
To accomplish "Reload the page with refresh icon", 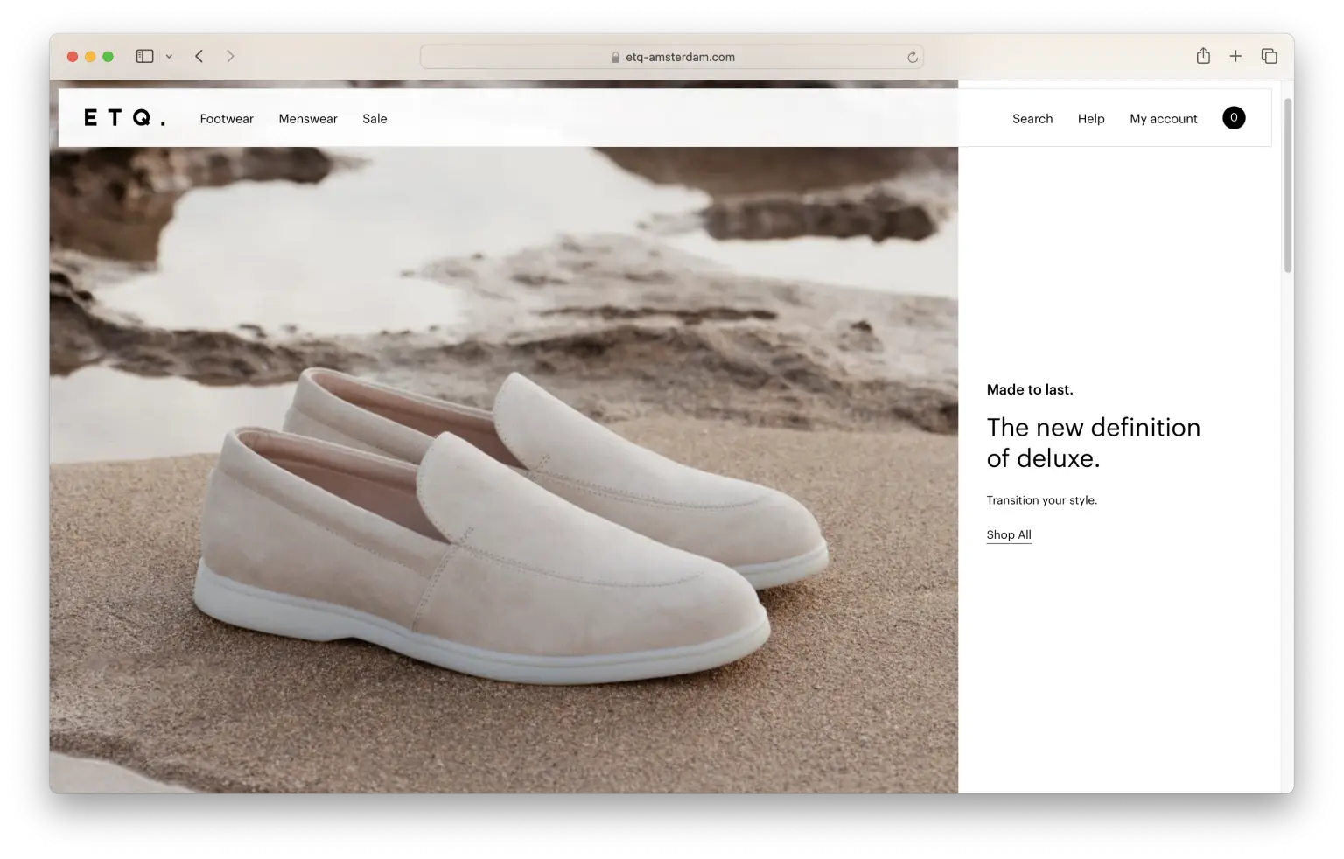I will [912, 57].
